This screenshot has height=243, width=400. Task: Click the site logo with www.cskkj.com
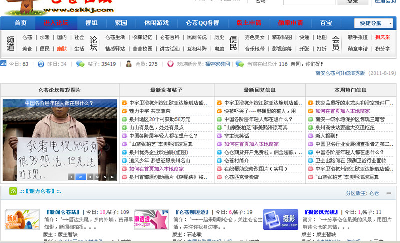point(59,7)
